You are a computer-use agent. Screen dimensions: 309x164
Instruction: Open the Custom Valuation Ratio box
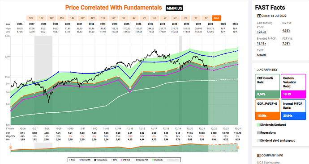pos(293,86)
